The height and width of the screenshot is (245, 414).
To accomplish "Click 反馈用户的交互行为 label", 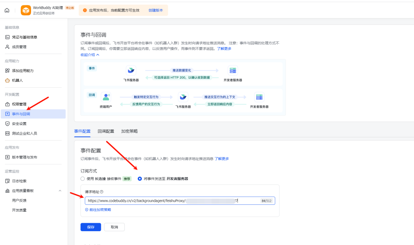I will [146, 104].
